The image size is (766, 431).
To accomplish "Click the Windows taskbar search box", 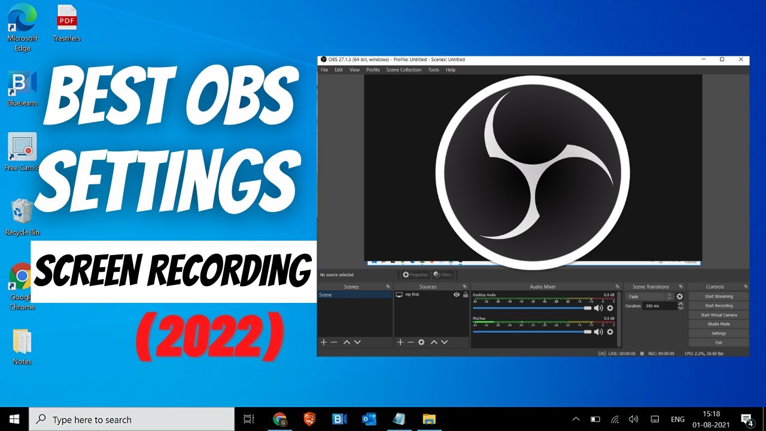I will [132, 419].
